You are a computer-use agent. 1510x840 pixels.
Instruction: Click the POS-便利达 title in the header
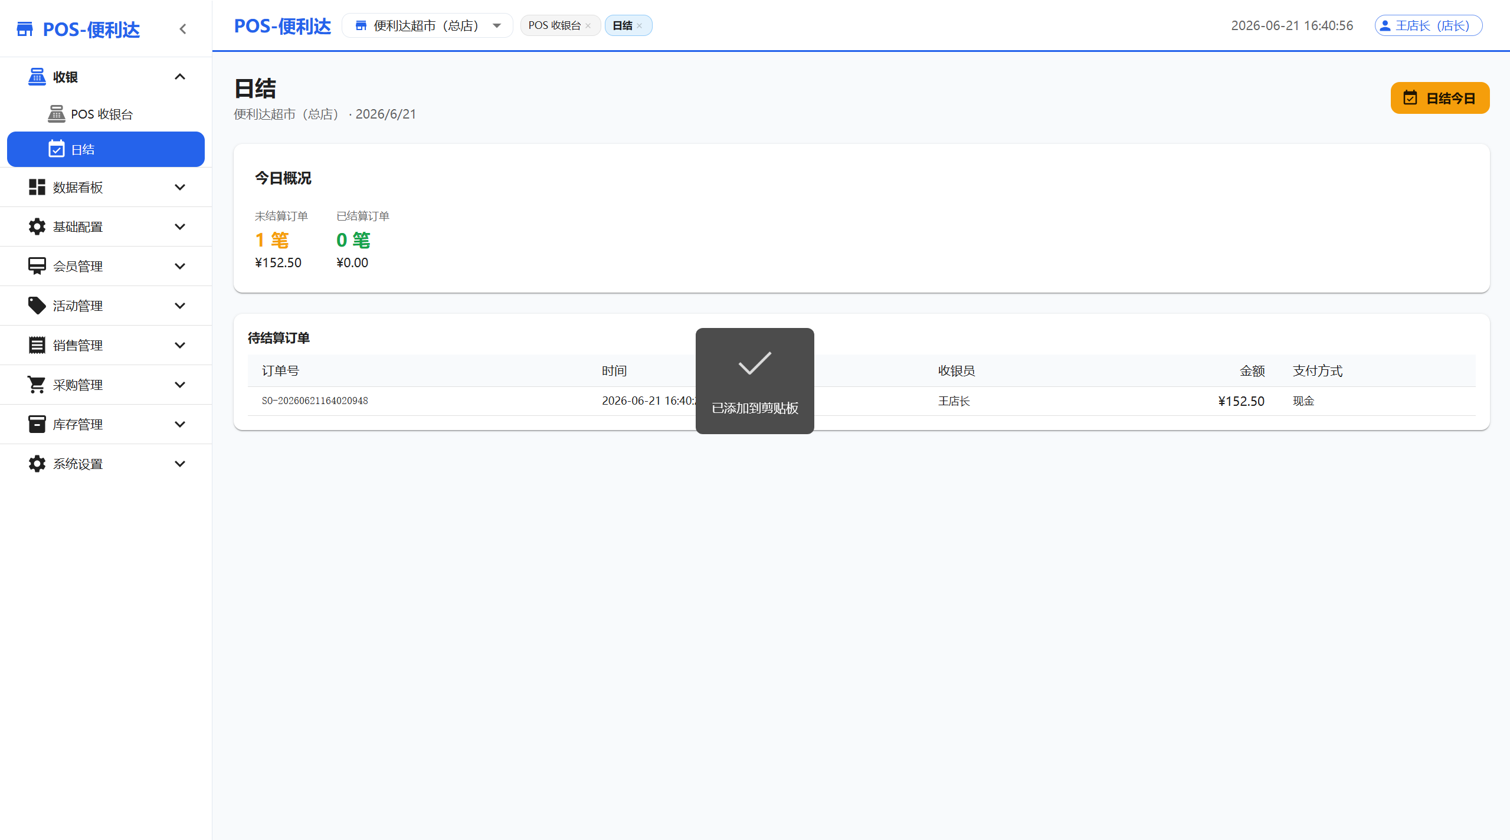(283, 26)
